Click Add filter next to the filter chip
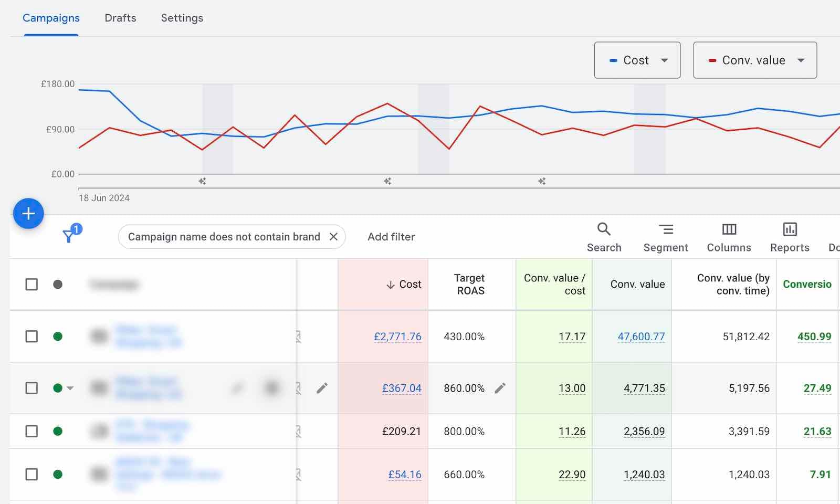The width and height of the screenshot is (840, 504). (x=391, y=237)
